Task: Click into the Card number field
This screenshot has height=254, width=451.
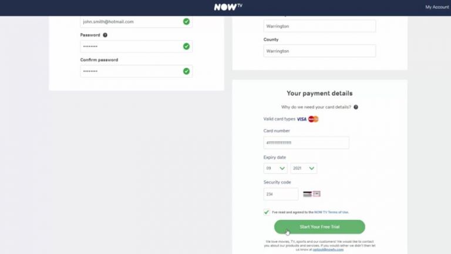Action: [x=307, y=143]
